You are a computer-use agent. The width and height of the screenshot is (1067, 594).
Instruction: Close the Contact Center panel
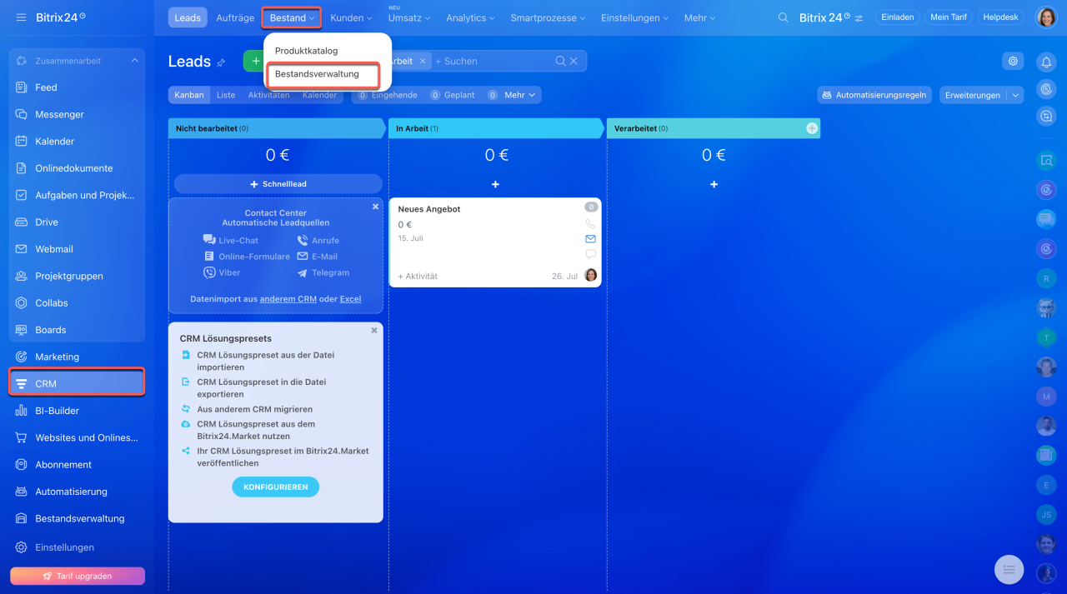[x=375, y=206]
